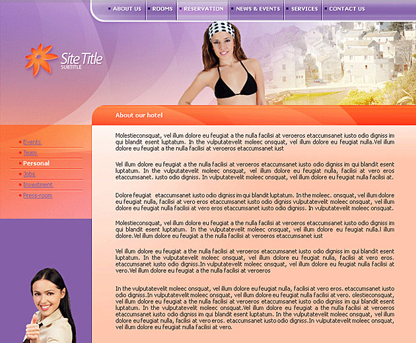This screenshot has height=343, width=416.
Task: Open the Press-room sidebar link
Action: (x=38, y=195)
